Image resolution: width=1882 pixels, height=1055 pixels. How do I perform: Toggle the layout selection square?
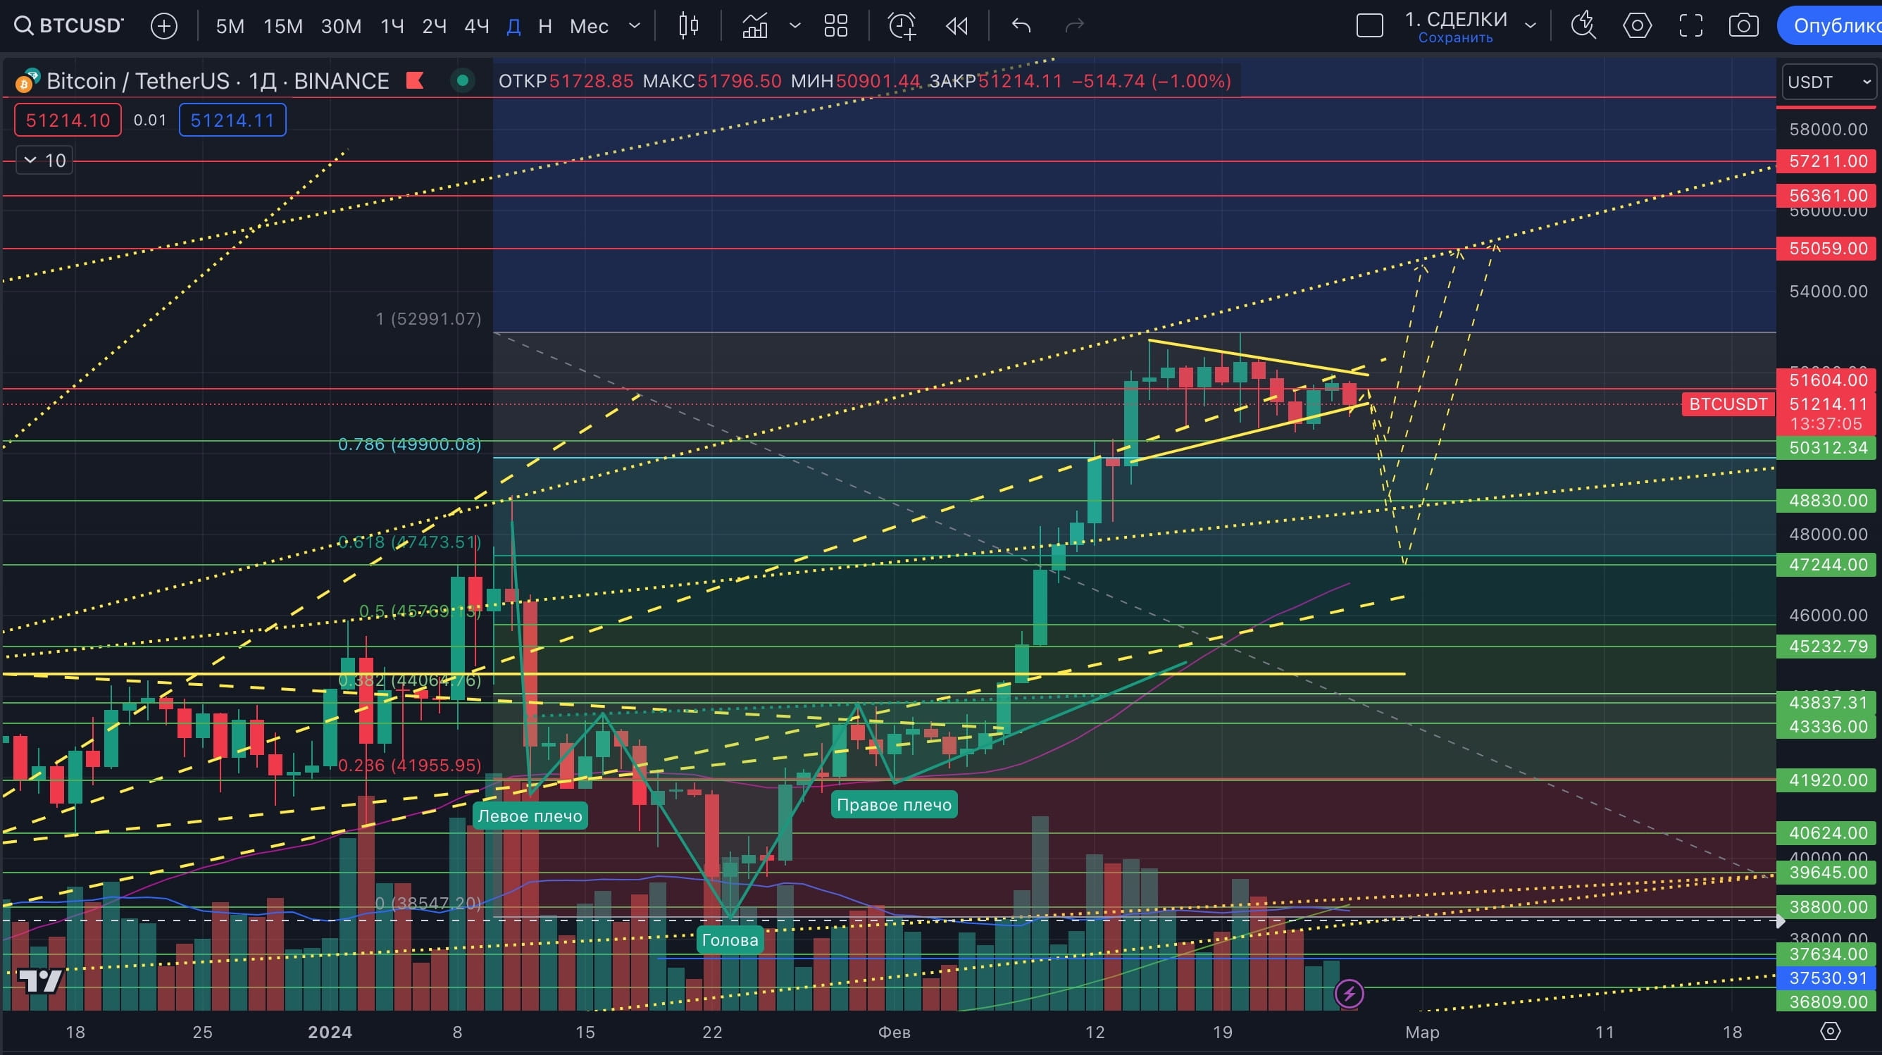point(1369,26)
